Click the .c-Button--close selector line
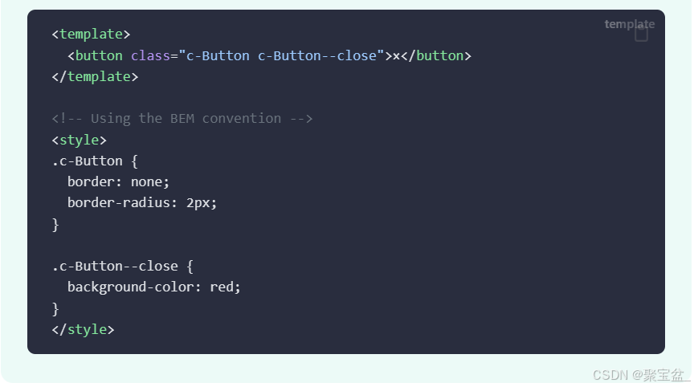Viewport: 694px width, 387px height. pyautogui.click(x=122, y=266)
